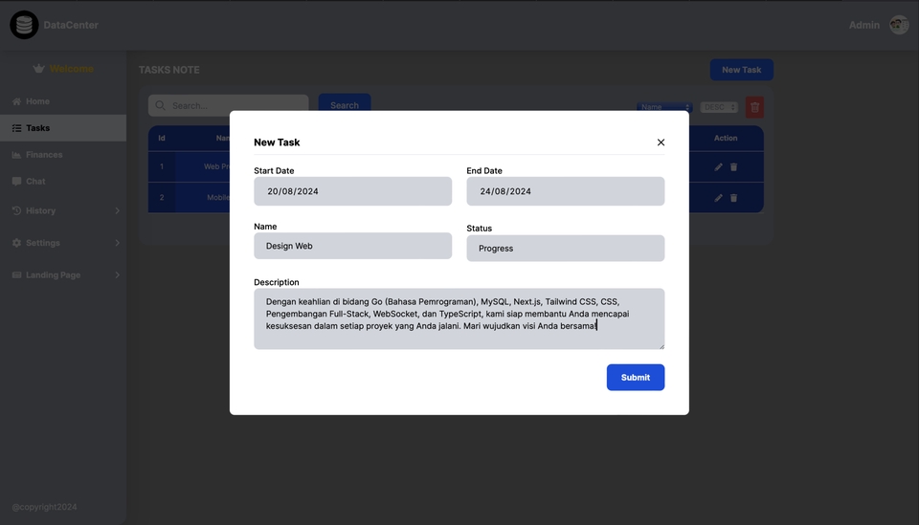This screenshot has height=525, width=919.
Task: Click the magnifier icon in search box
Action: click(160, 105)
